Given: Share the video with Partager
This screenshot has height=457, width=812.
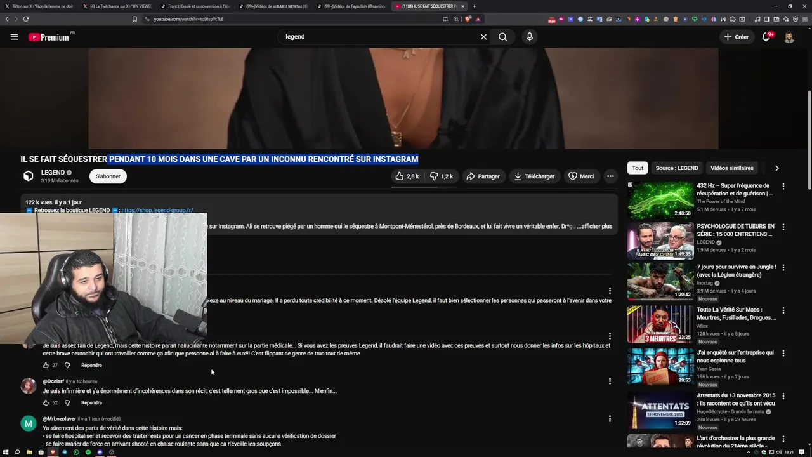Looking at the screenshot, I should [483, 176].
